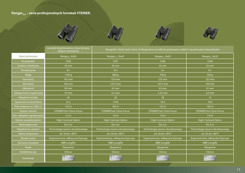The width and height of the screenshot is (245, 173).
Task: Click the 'Powiększenie' row label
Action: [28, 70]
